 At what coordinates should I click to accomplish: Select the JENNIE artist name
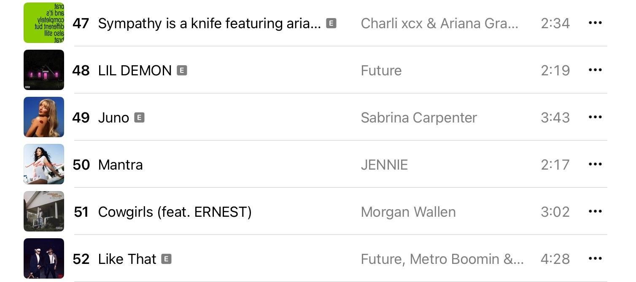click(384, 165)
